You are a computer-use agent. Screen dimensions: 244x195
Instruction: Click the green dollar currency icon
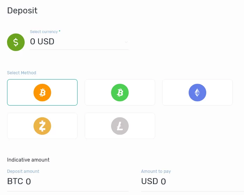[16, 42]
